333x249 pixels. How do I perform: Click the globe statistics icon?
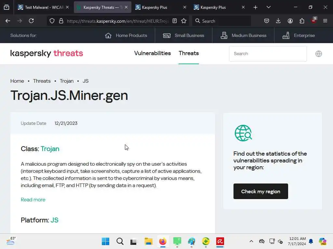point(243,133)
